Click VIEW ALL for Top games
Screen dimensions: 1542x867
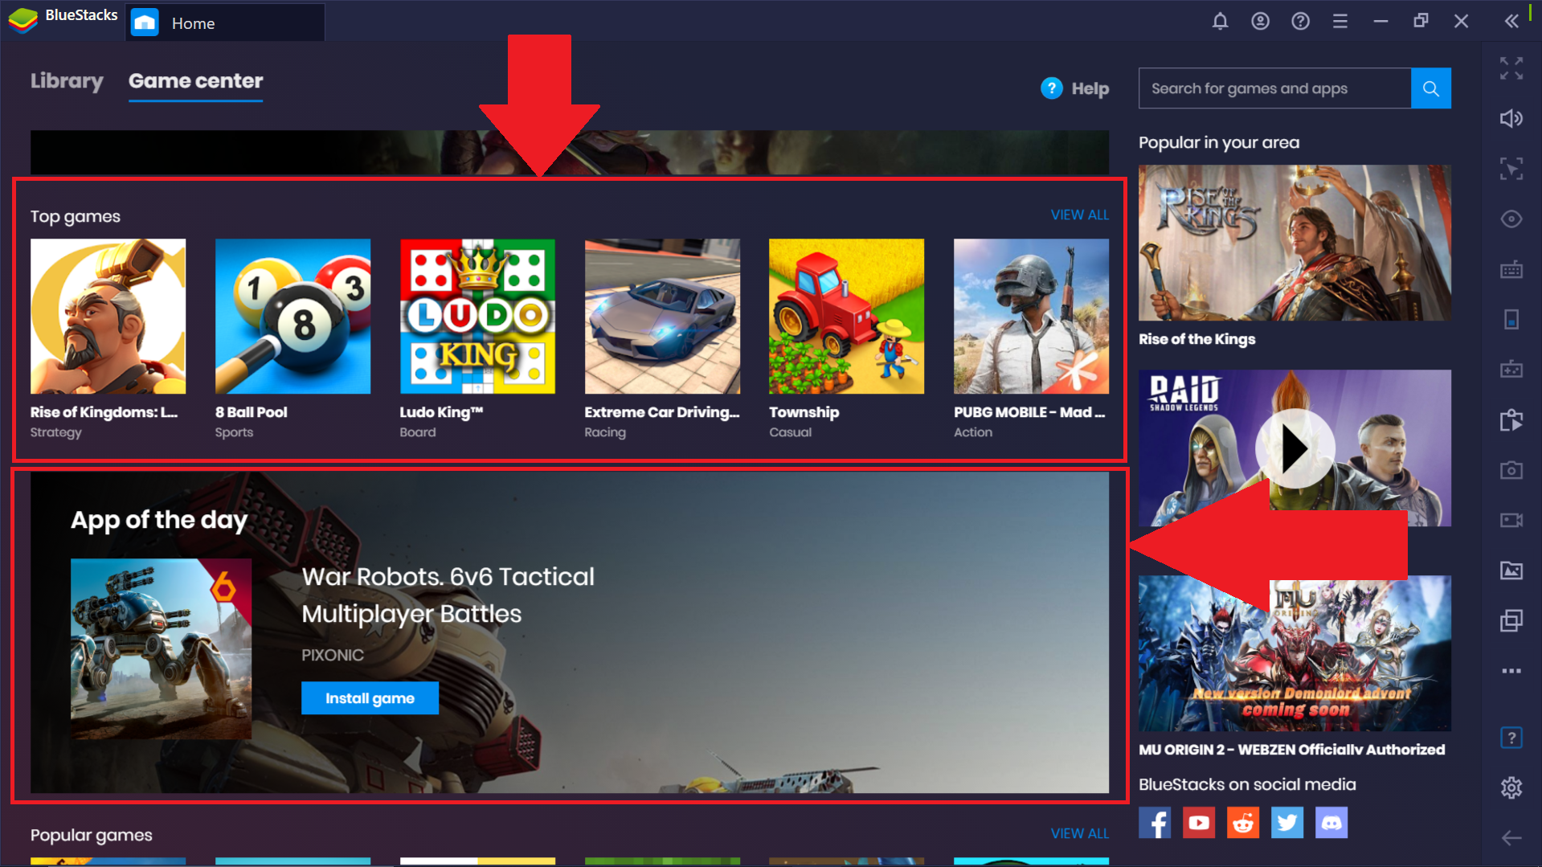tap(1080, 215)
